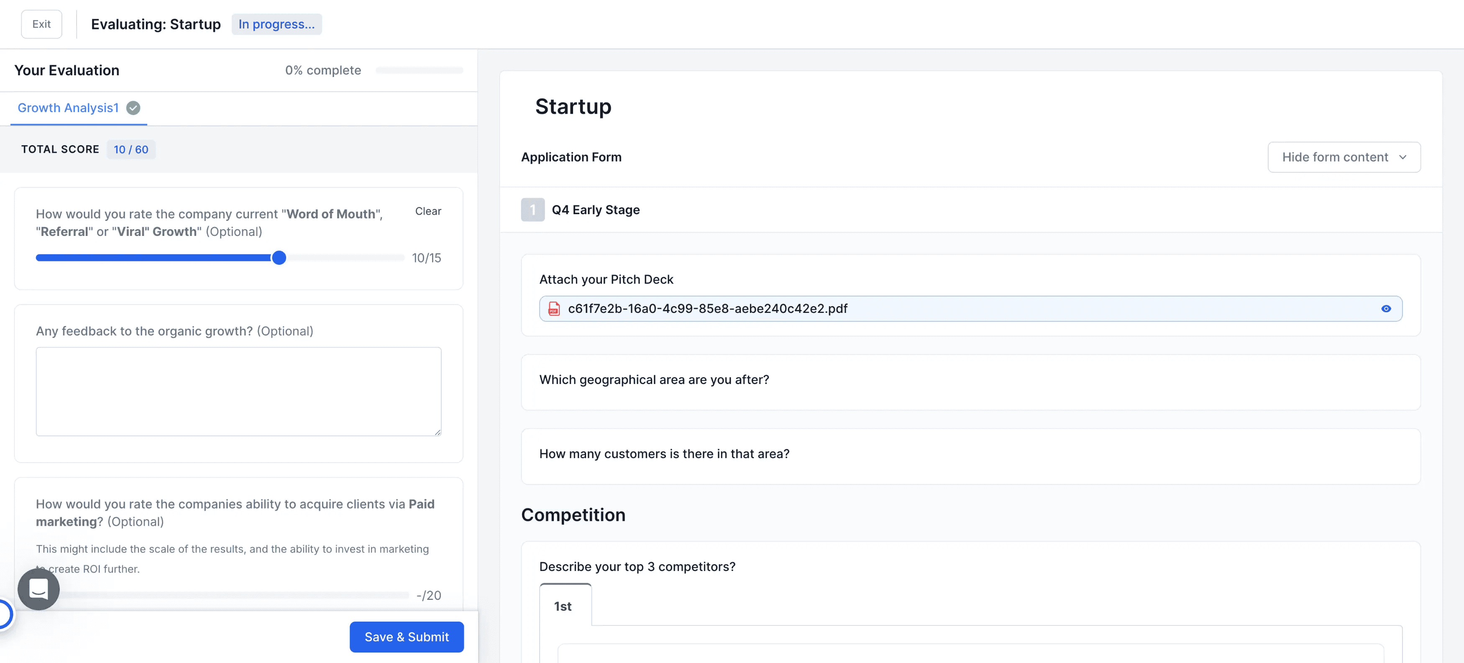
Task: Click the red PDF file icon
Action: pos(553,308)
